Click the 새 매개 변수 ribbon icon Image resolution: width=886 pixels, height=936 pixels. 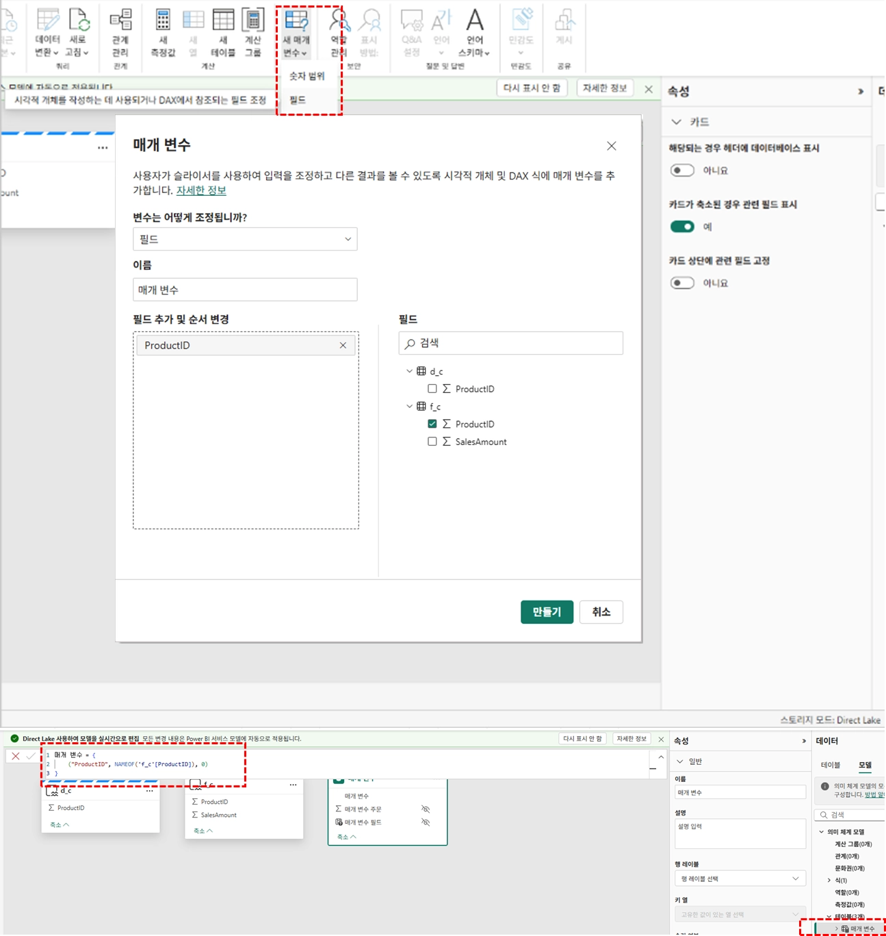coord(296,22)
